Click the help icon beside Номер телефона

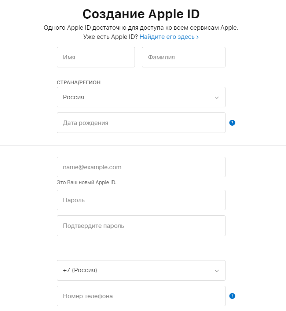click(232, 296)
